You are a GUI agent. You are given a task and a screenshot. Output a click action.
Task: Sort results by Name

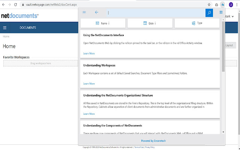coord(103,23)
